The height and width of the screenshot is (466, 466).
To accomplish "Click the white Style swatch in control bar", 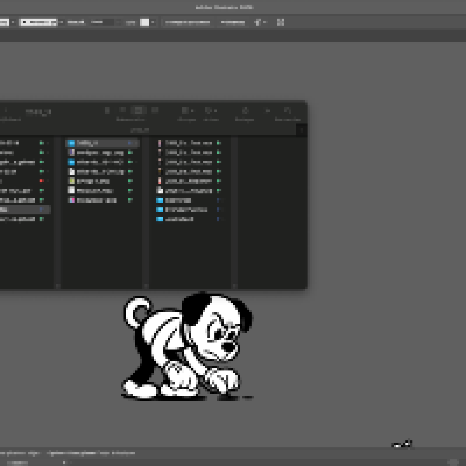I will 144,22.
